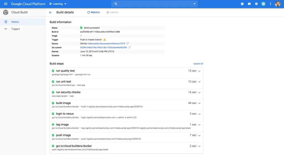
Task: Click the green Build successful status icon
Action: click(81, 28)
